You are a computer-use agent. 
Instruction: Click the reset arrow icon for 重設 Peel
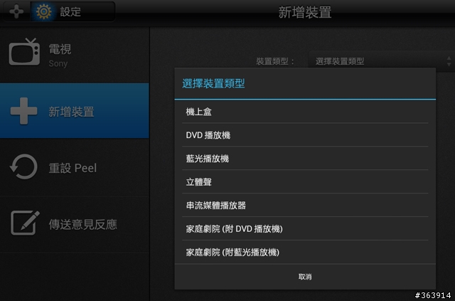point(23,167)
